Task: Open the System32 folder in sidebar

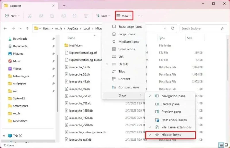Action: pos(19,98)
